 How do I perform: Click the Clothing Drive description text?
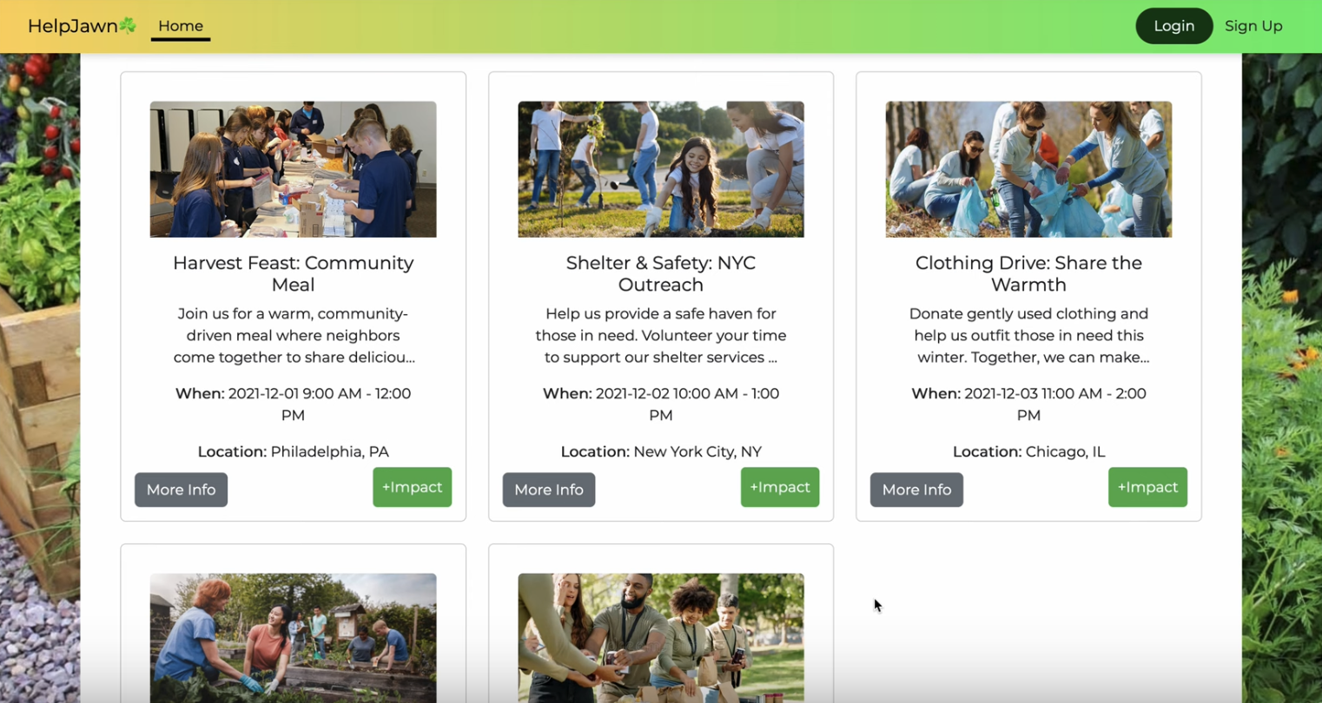click(x=1028, y=335)
